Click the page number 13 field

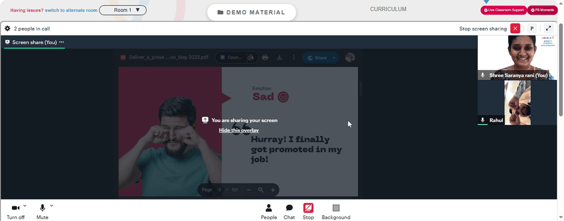[219, 190]
